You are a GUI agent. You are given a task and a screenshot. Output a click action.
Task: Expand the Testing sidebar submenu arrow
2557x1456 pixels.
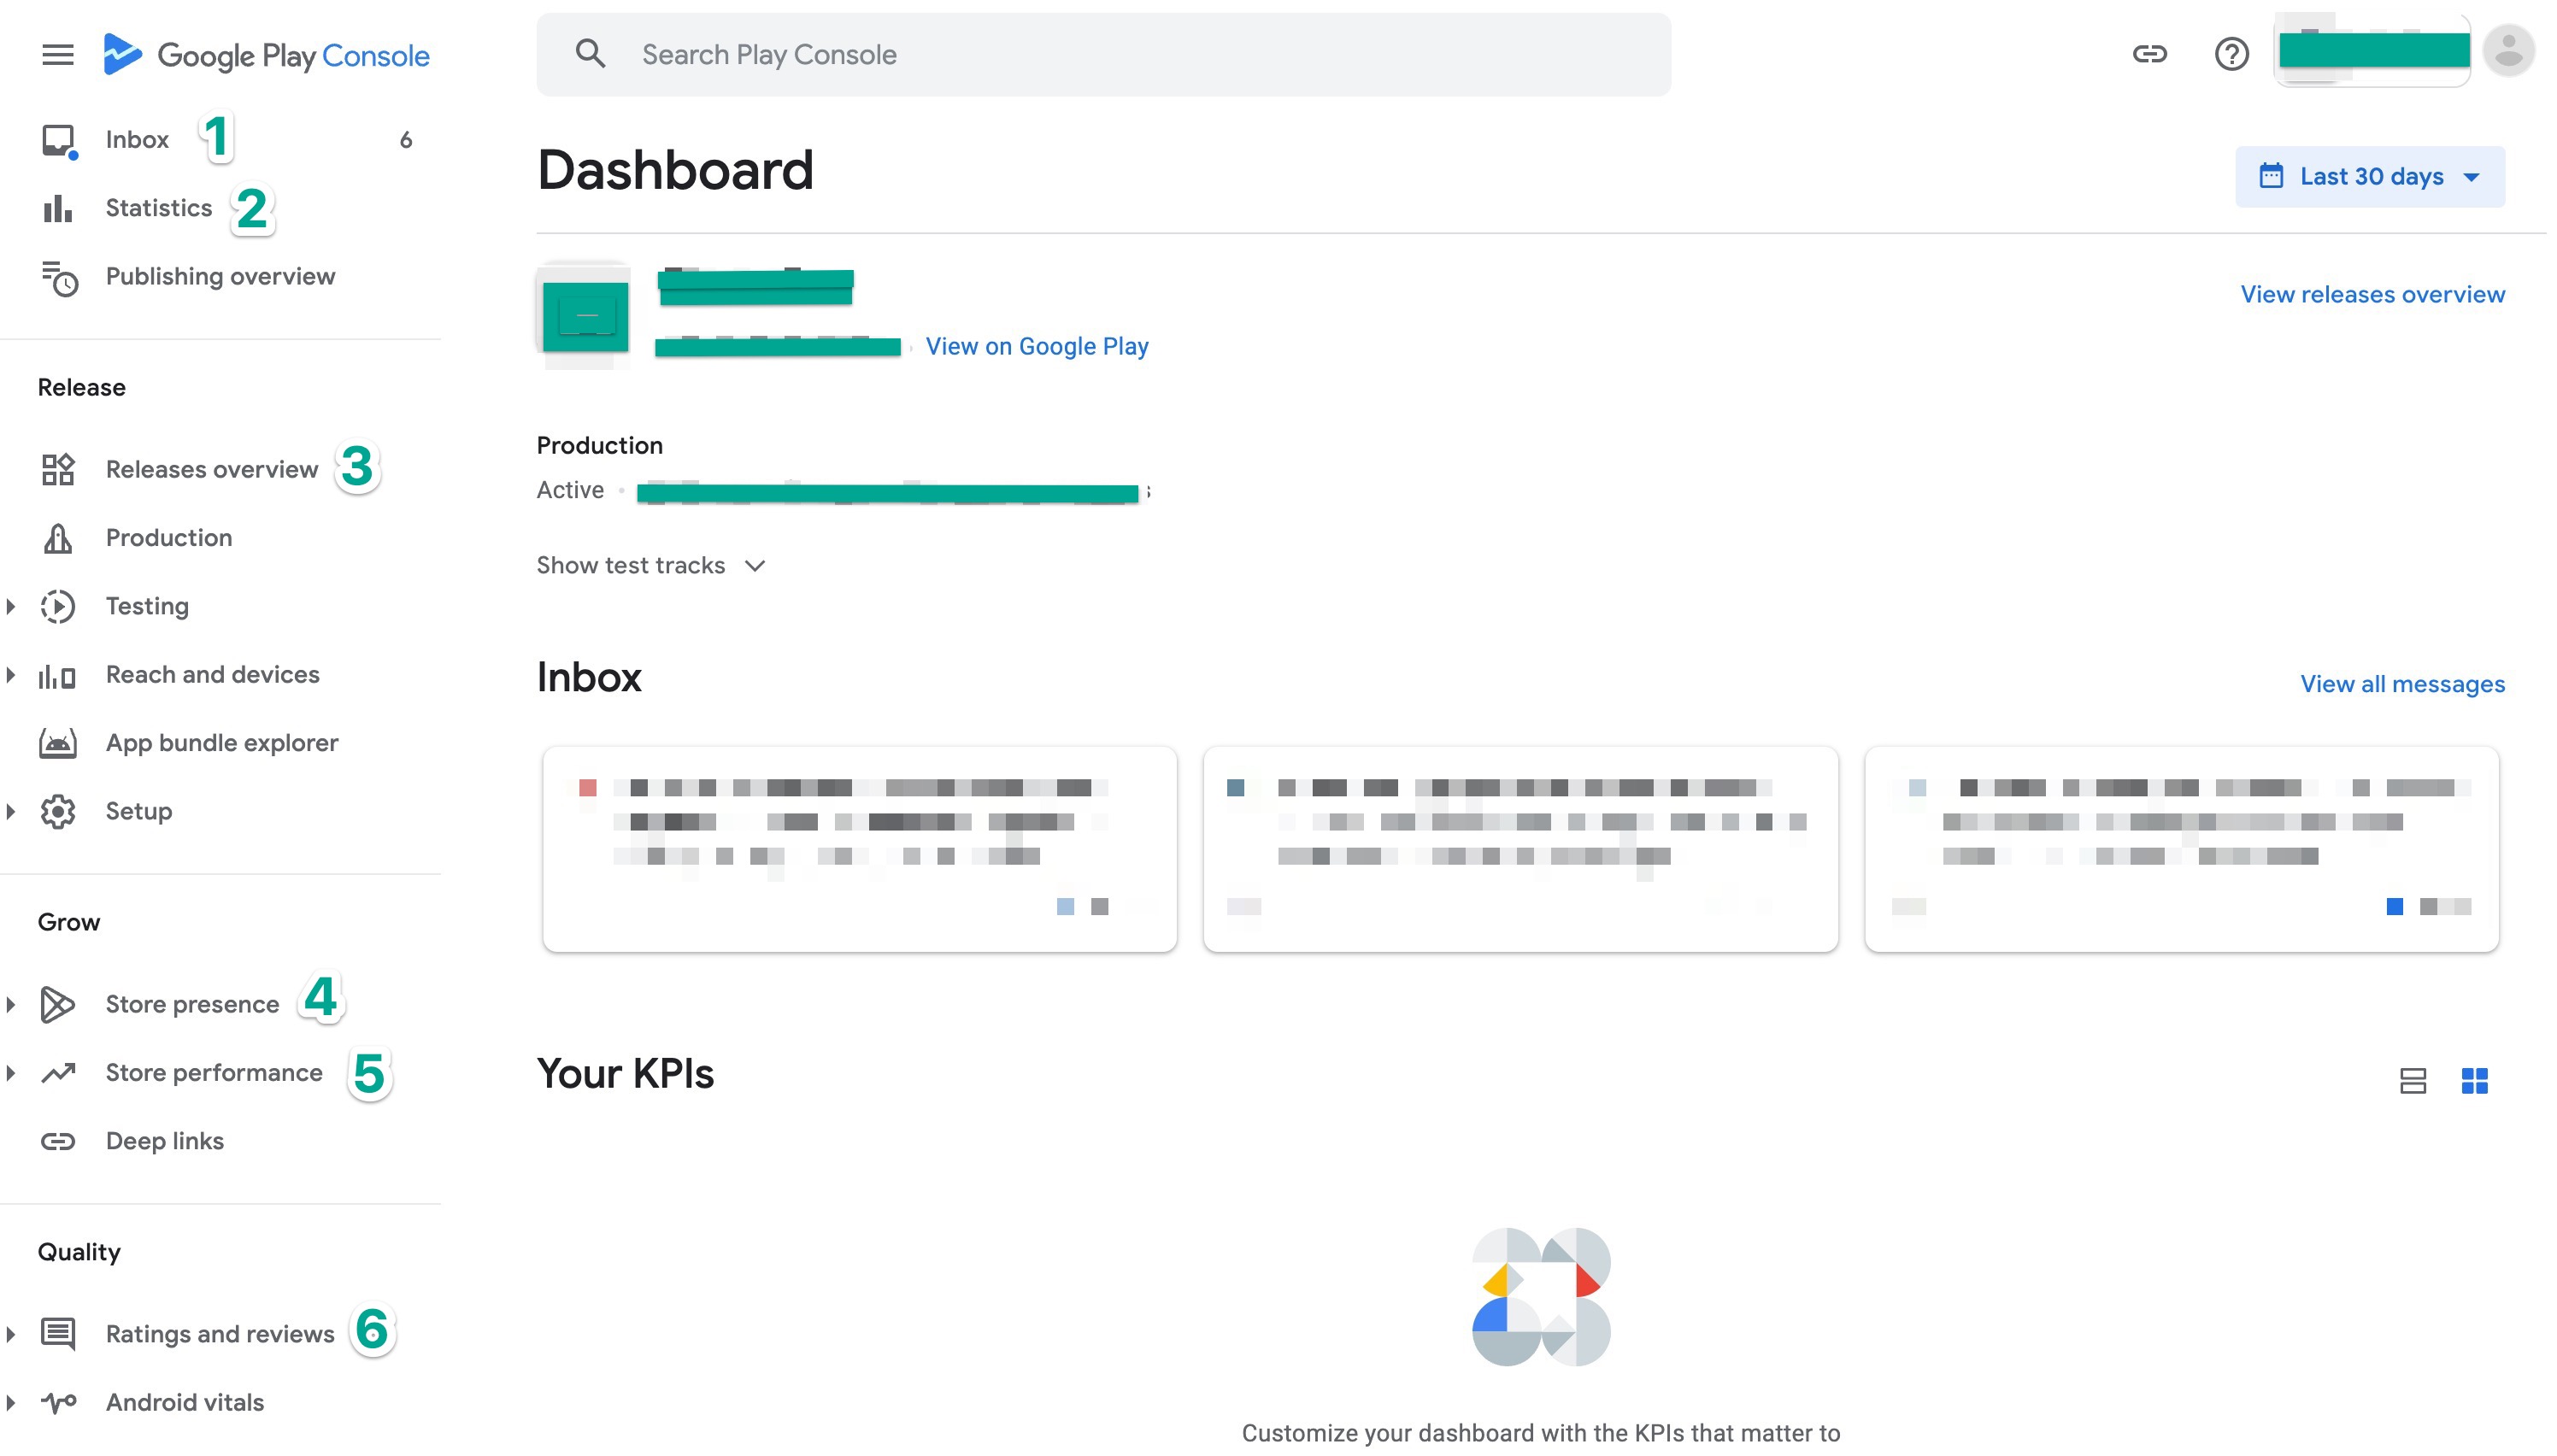coord(11,606)
